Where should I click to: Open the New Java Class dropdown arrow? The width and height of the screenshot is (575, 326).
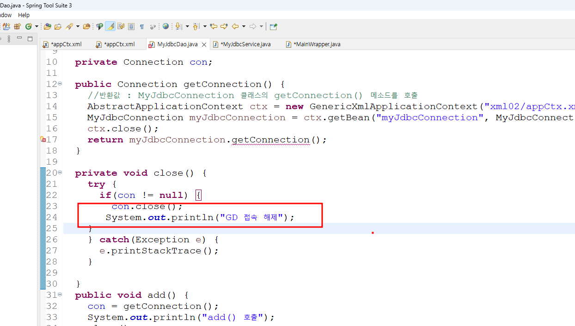[x=37, y=26]
